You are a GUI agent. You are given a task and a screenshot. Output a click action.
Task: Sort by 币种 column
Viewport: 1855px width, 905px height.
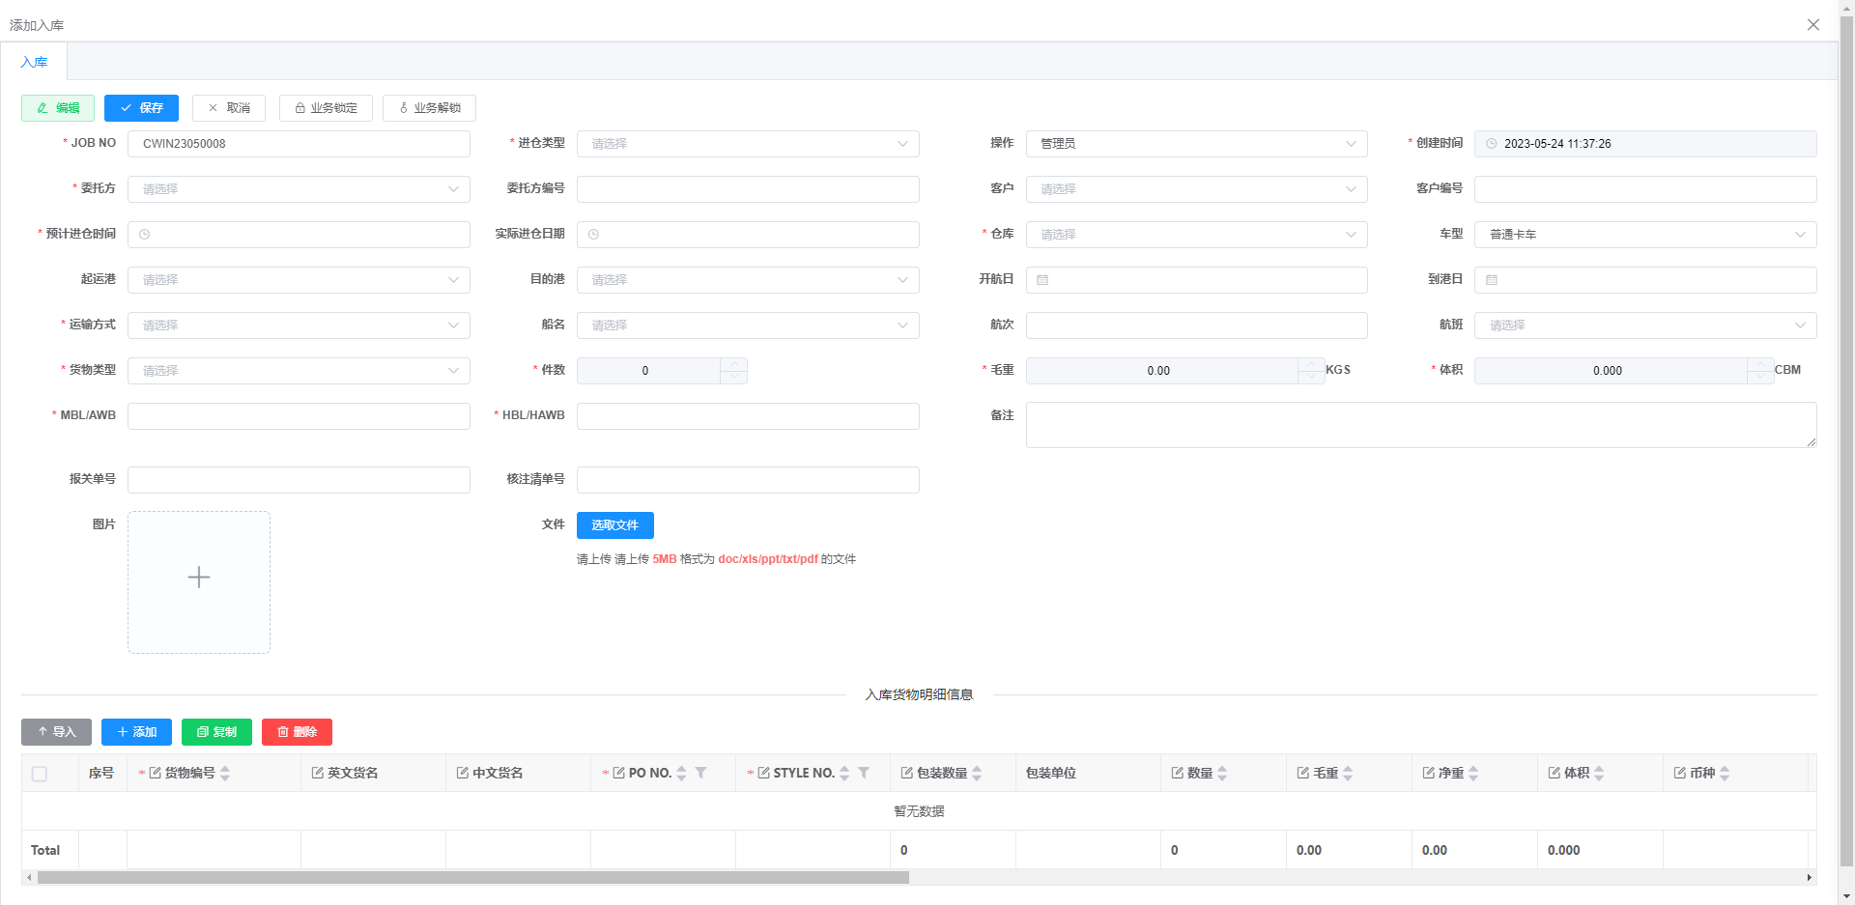(x=1725, y=774)
